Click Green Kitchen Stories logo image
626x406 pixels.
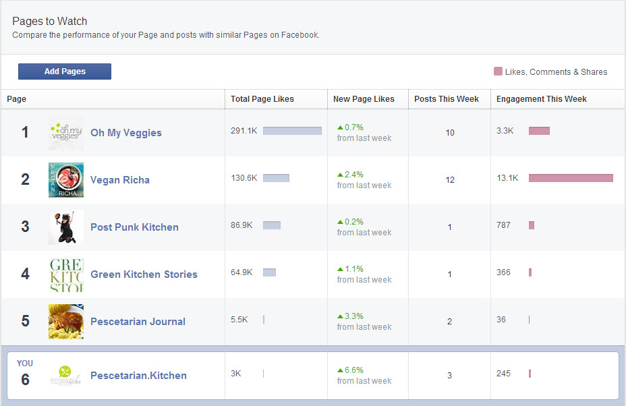(66, 274)
